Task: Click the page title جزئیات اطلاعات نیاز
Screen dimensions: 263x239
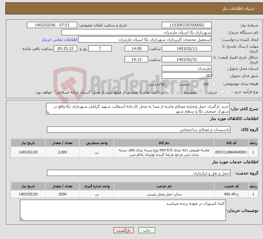Action: pos(239,9)
